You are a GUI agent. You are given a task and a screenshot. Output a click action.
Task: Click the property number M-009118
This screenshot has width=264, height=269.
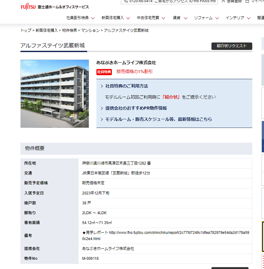[x=90, y=258]
